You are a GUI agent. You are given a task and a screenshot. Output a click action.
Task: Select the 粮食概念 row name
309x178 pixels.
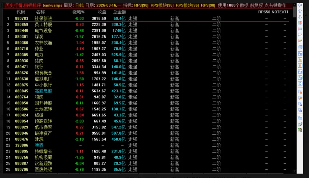(x=43, y=73)
